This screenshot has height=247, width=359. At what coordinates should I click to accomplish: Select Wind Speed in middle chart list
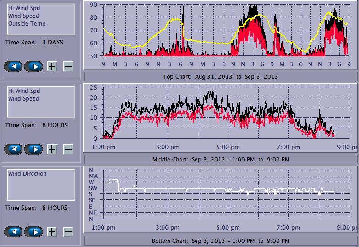tap(23, 99)
